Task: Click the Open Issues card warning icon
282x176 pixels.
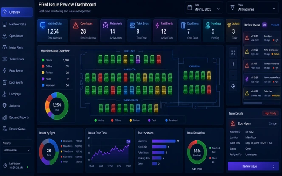Action: coord(76,25)
